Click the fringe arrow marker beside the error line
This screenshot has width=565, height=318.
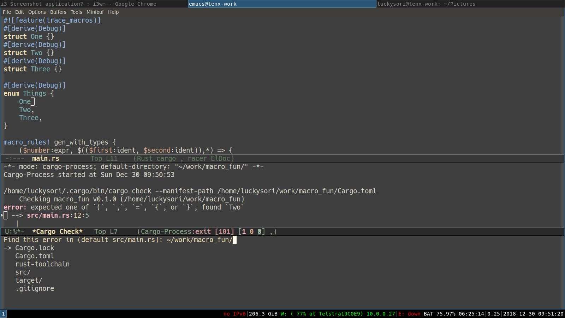coord(2,215)
